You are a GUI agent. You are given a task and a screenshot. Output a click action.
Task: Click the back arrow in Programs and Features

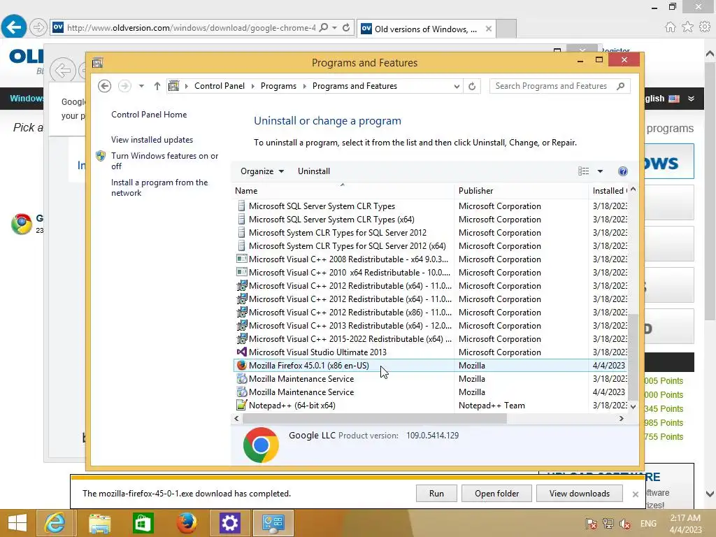pos(105,86)
